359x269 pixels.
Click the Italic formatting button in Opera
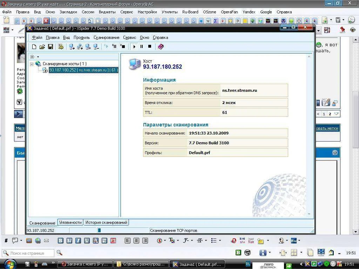click(78, 241)
